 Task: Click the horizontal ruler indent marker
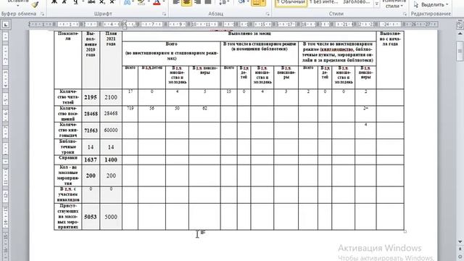click(x=125, y=25)
